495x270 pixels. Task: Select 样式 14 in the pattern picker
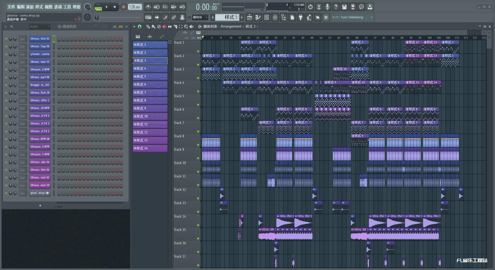150,148
